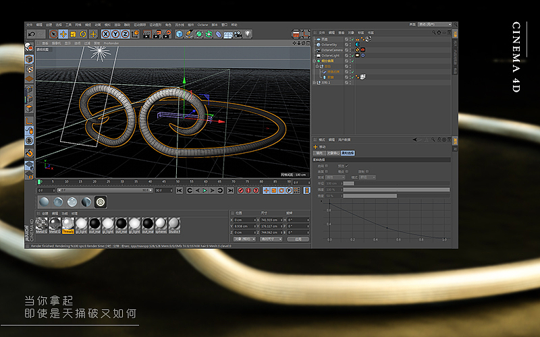Click the OctaneLight light tag
This screenshot has width=540, height=337.
(x=358, y=55)
